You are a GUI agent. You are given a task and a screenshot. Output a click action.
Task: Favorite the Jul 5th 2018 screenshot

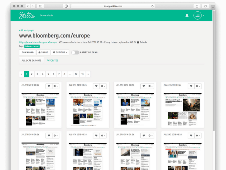[49, 135]
